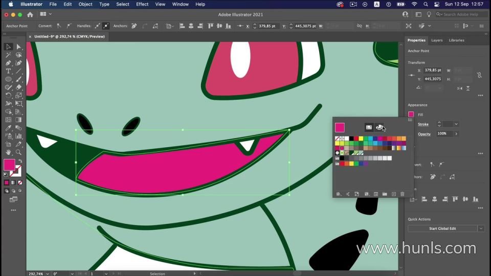Open Swatch Libraries menu icon
Viewport: 491px width, 276px height.
tap(339, 194)
